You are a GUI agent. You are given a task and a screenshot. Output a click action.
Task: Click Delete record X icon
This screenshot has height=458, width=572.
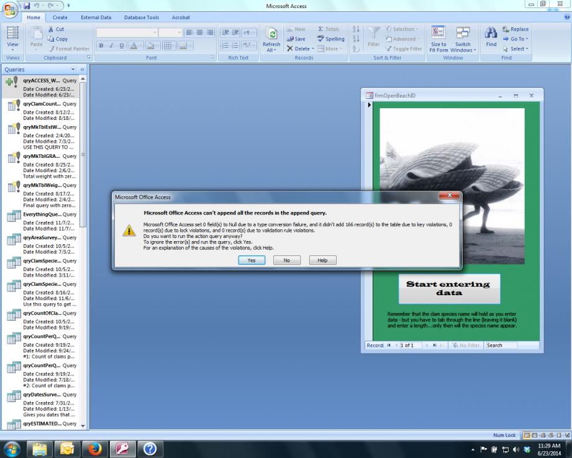(x=289, y=48)
